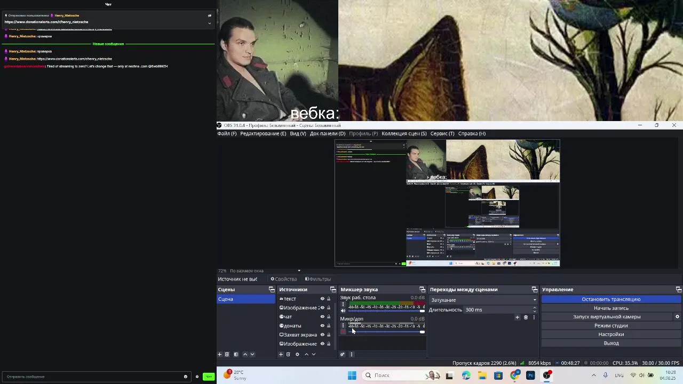Move source up in Источники list
The image size is (683, 384).
(306, 354)
